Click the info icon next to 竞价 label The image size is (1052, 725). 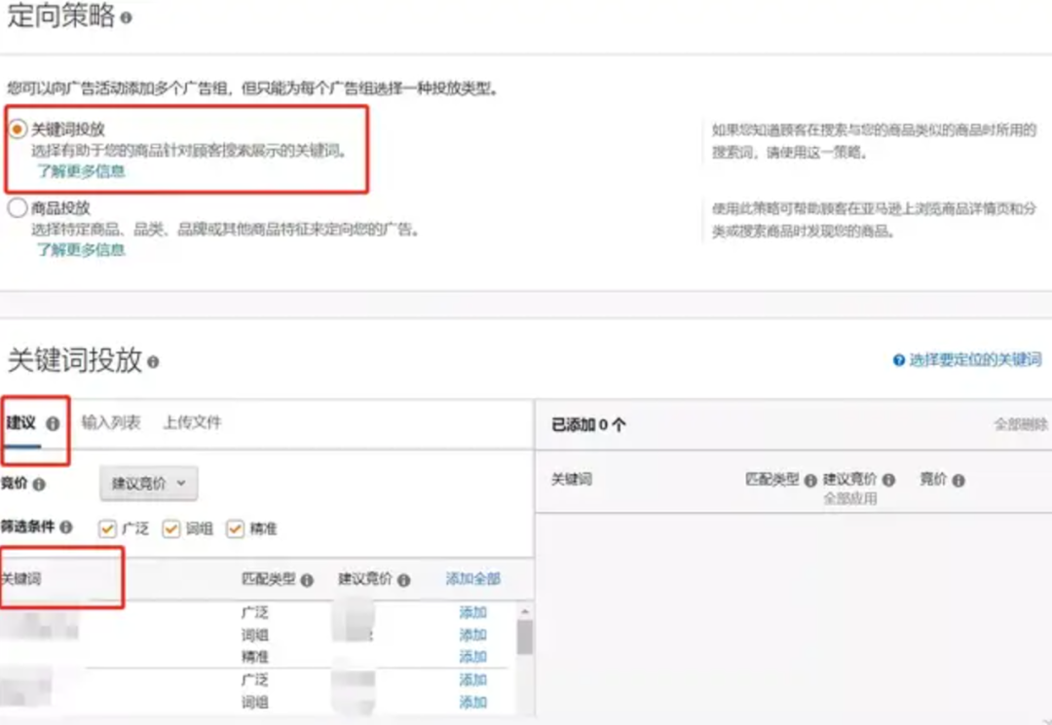[39, 484]
